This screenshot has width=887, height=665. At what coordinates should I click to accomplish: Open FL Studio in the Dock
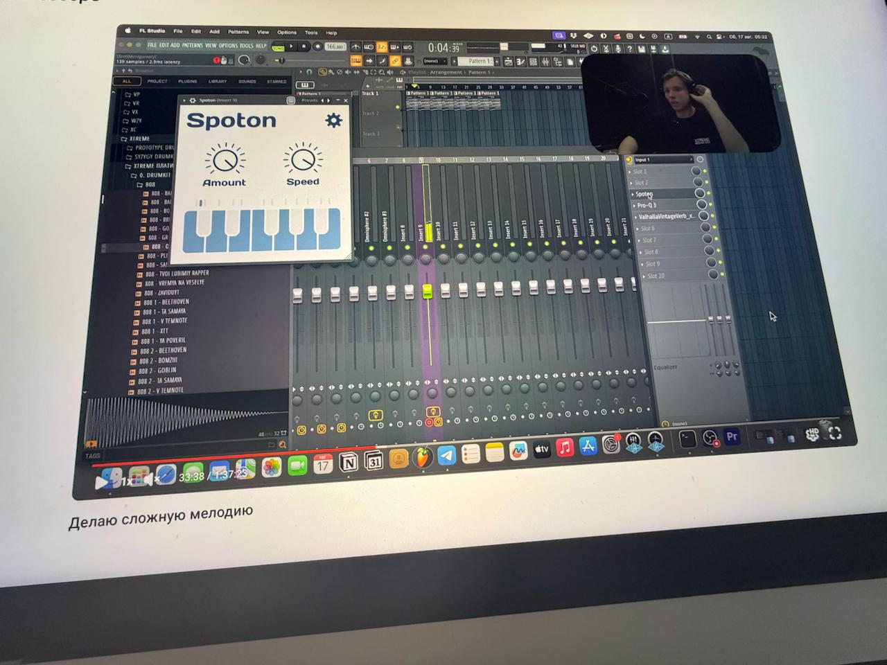pyautogui.click(x=422, y=457)
